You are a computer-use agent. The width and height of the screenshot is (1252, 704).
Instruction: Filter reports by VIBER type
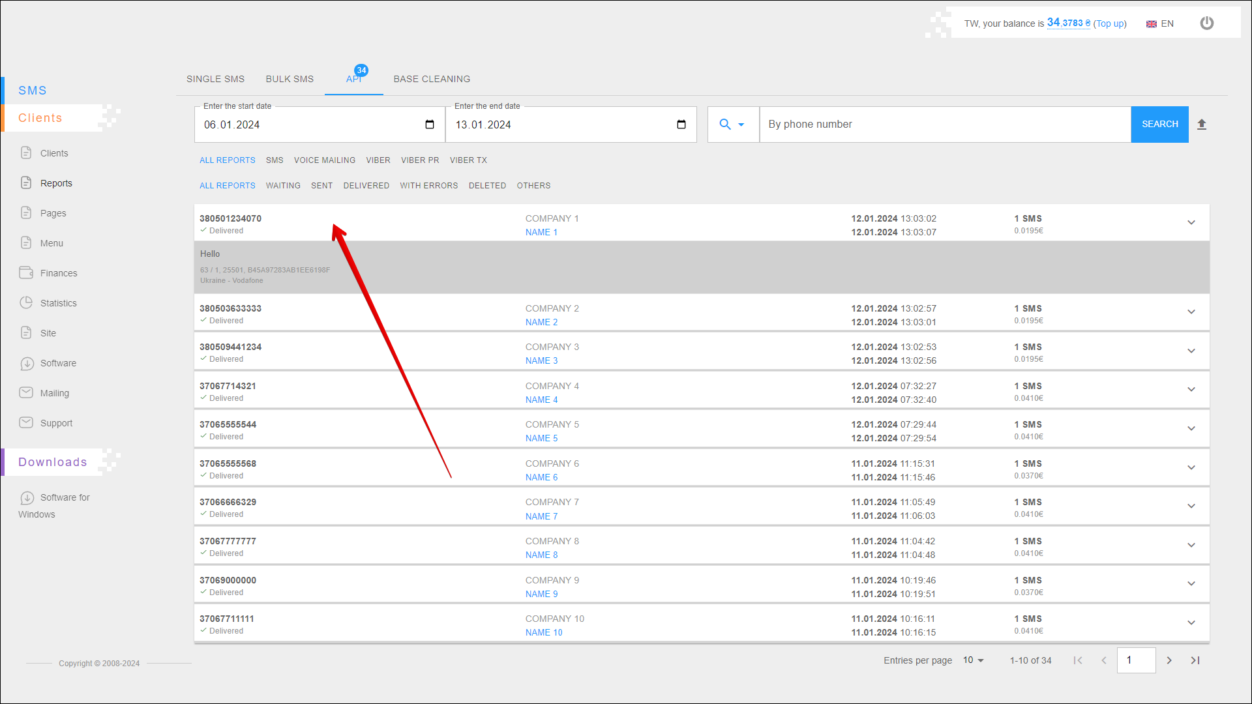[x=378, y=160]
